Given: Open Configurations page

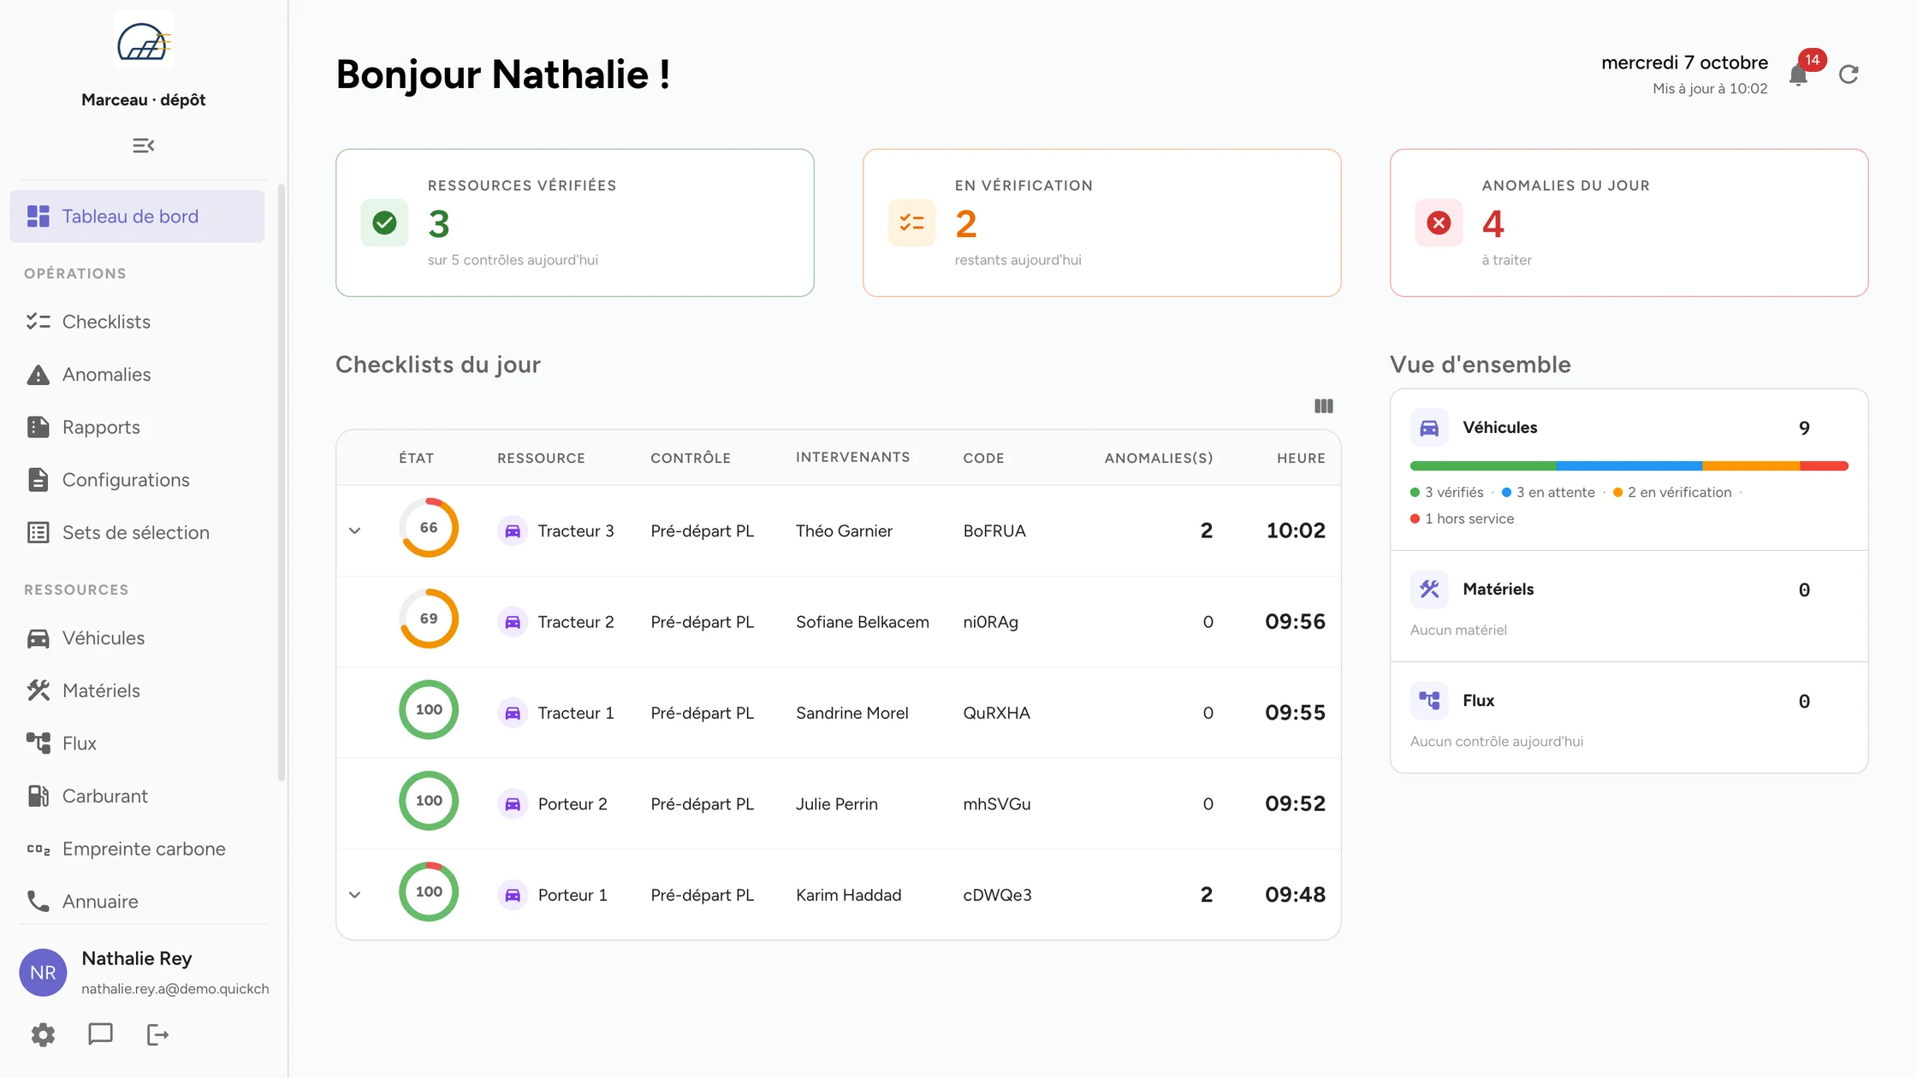Looking at the screenshot, I should pos(137,480).
